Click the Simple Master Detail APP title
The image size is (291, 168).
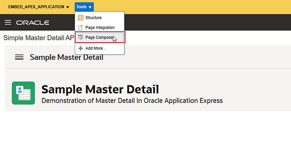(39, 38)
